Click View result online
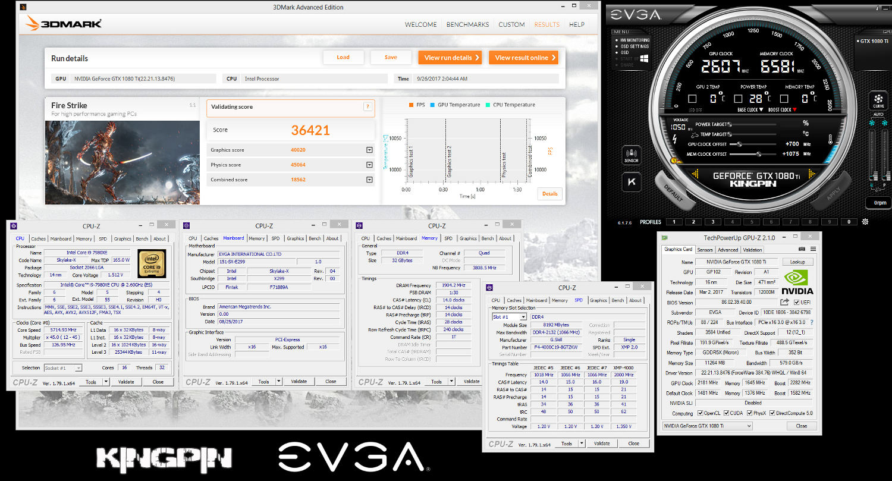This screenshot has width=892, height=481. point(524,58)
